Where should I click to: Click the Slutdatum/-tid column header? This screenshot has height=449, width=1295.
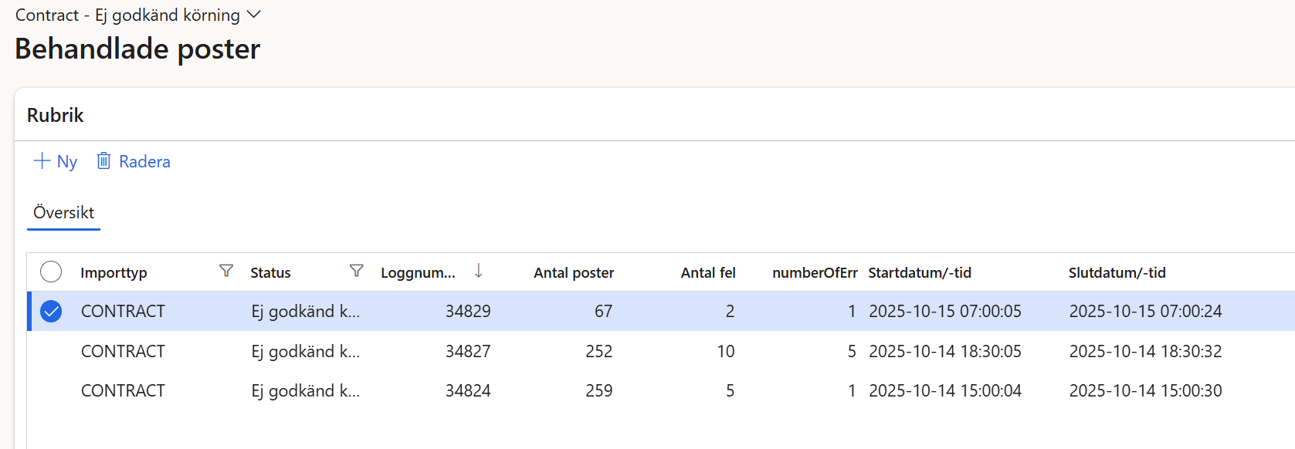(x=1117, y=272)
